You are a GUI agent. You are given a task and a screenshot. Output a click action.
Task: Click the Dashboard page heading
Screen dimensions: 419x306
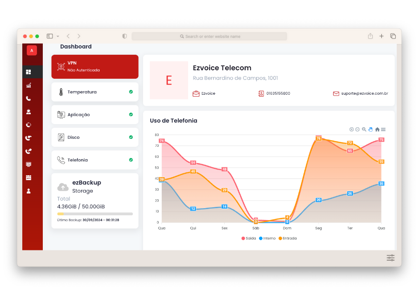click(76, 47)
